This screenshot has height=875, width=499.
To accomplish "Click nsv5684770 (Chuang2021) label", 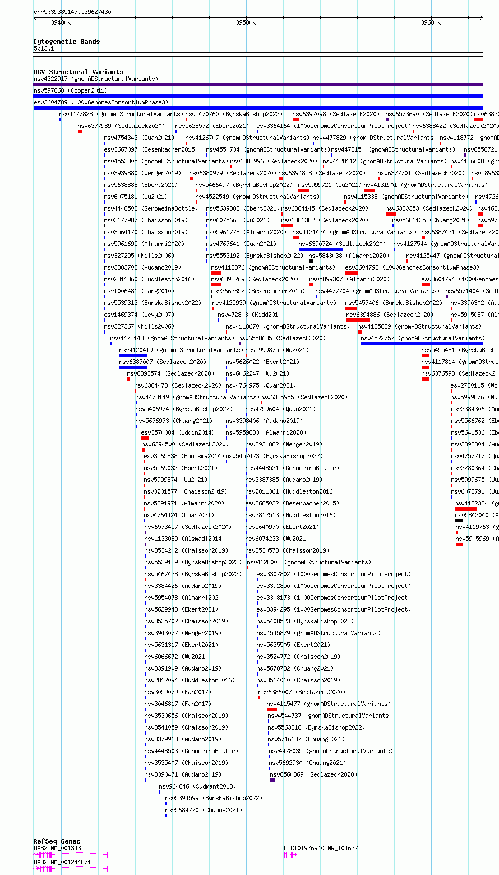I will (204, 810).
